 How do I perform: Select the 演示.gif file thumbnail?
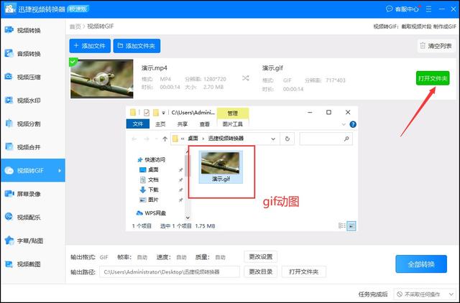[x=221, y=167]
